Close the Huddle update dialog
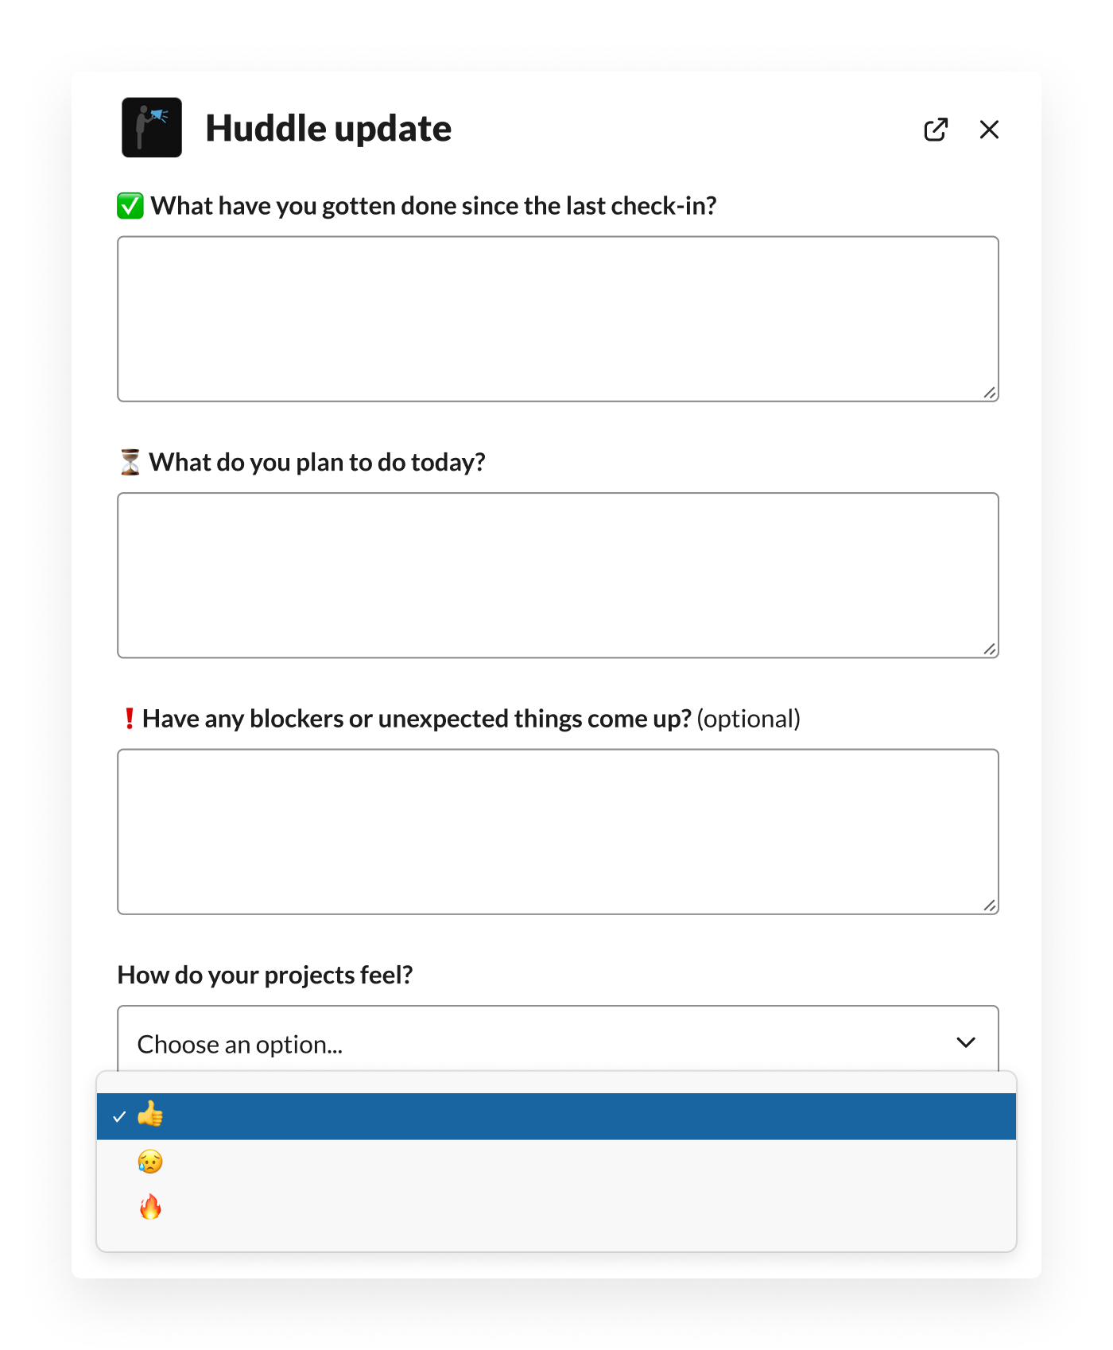1113x1350 pixels. (x=989, y=130)
